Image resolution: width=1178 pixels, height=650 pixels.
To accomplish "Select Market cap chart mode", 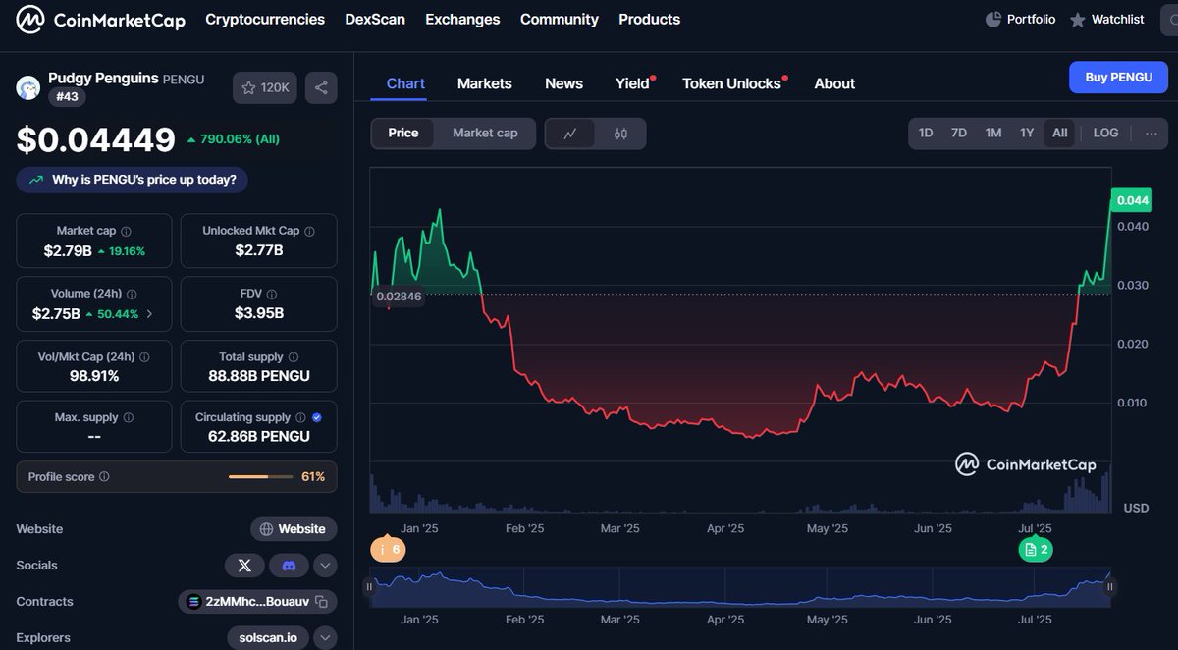I will [x=485, y=134].
